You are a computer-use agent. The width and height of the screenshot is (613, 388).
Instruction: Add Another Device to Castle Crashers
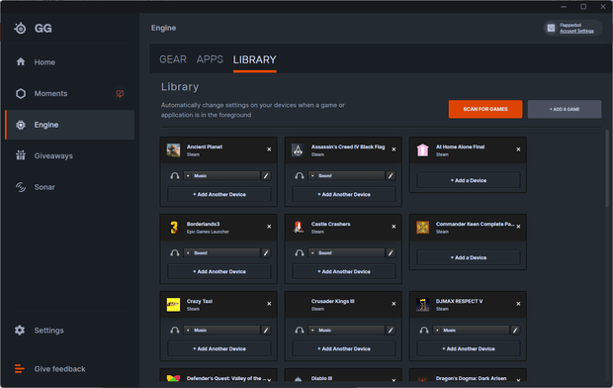click(x=344, y=271)
